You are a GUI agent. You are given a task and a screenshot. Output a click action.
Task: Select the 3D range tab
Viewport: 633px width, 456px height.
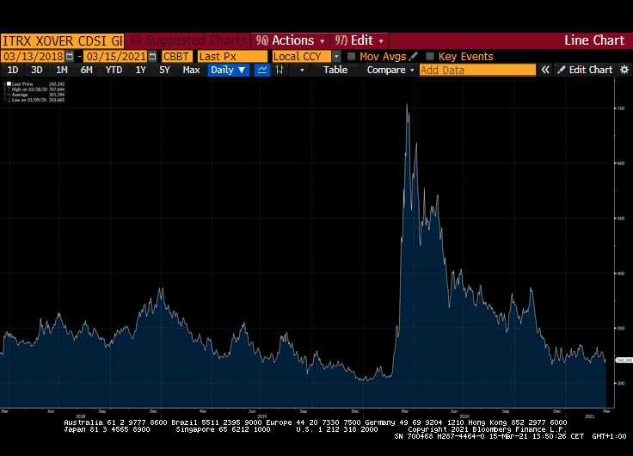(37, 70)
